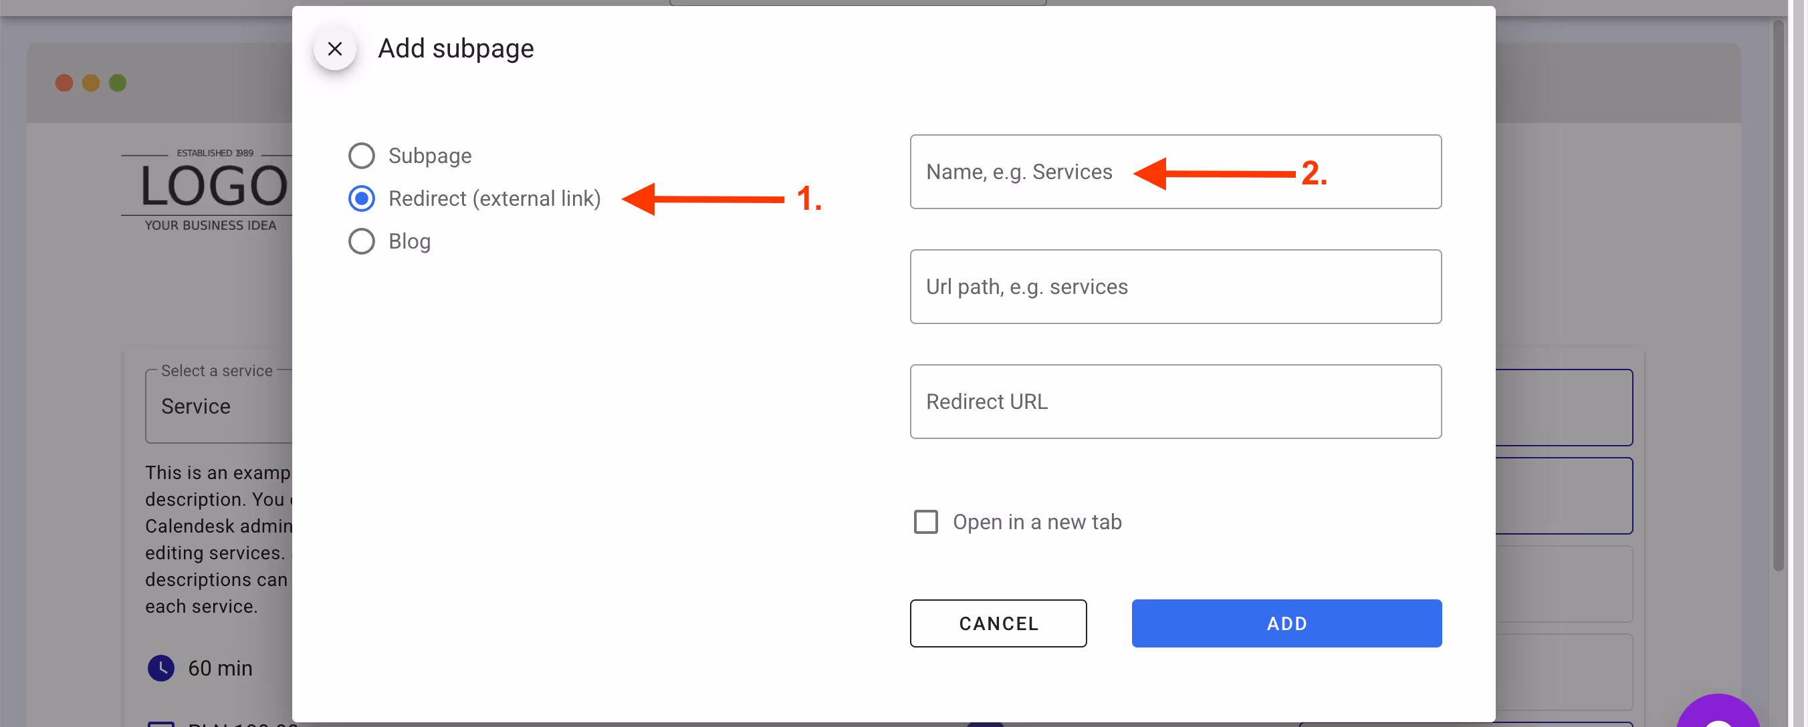
Task: Focus the Url path text field
Action: [x=1175, y=286]
